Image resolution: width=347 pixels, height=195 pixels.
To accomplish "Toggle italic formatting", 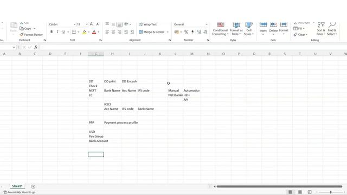I will click(x=57, y=32).
